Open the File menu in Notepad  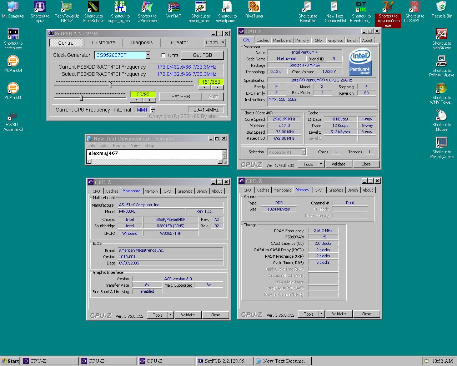tap(92, 145)
